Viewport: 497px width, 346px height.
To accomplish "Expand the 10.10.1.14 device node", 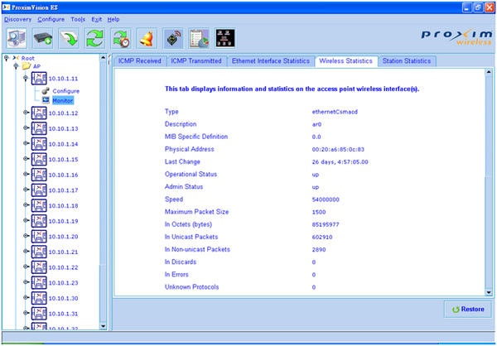I will click(26, 143).
